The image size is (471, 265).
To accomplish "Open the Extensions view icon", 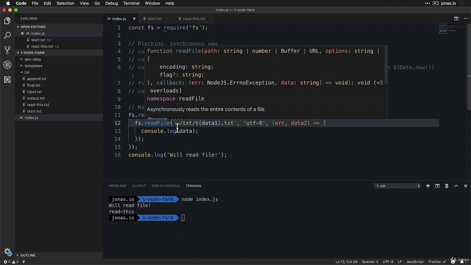I will pos(7,79).
